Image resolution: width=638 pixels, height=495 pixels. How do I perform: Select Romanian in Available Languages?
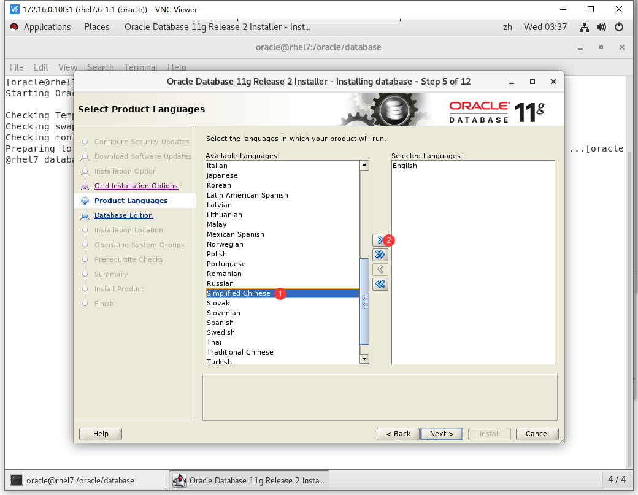[282, 274]
